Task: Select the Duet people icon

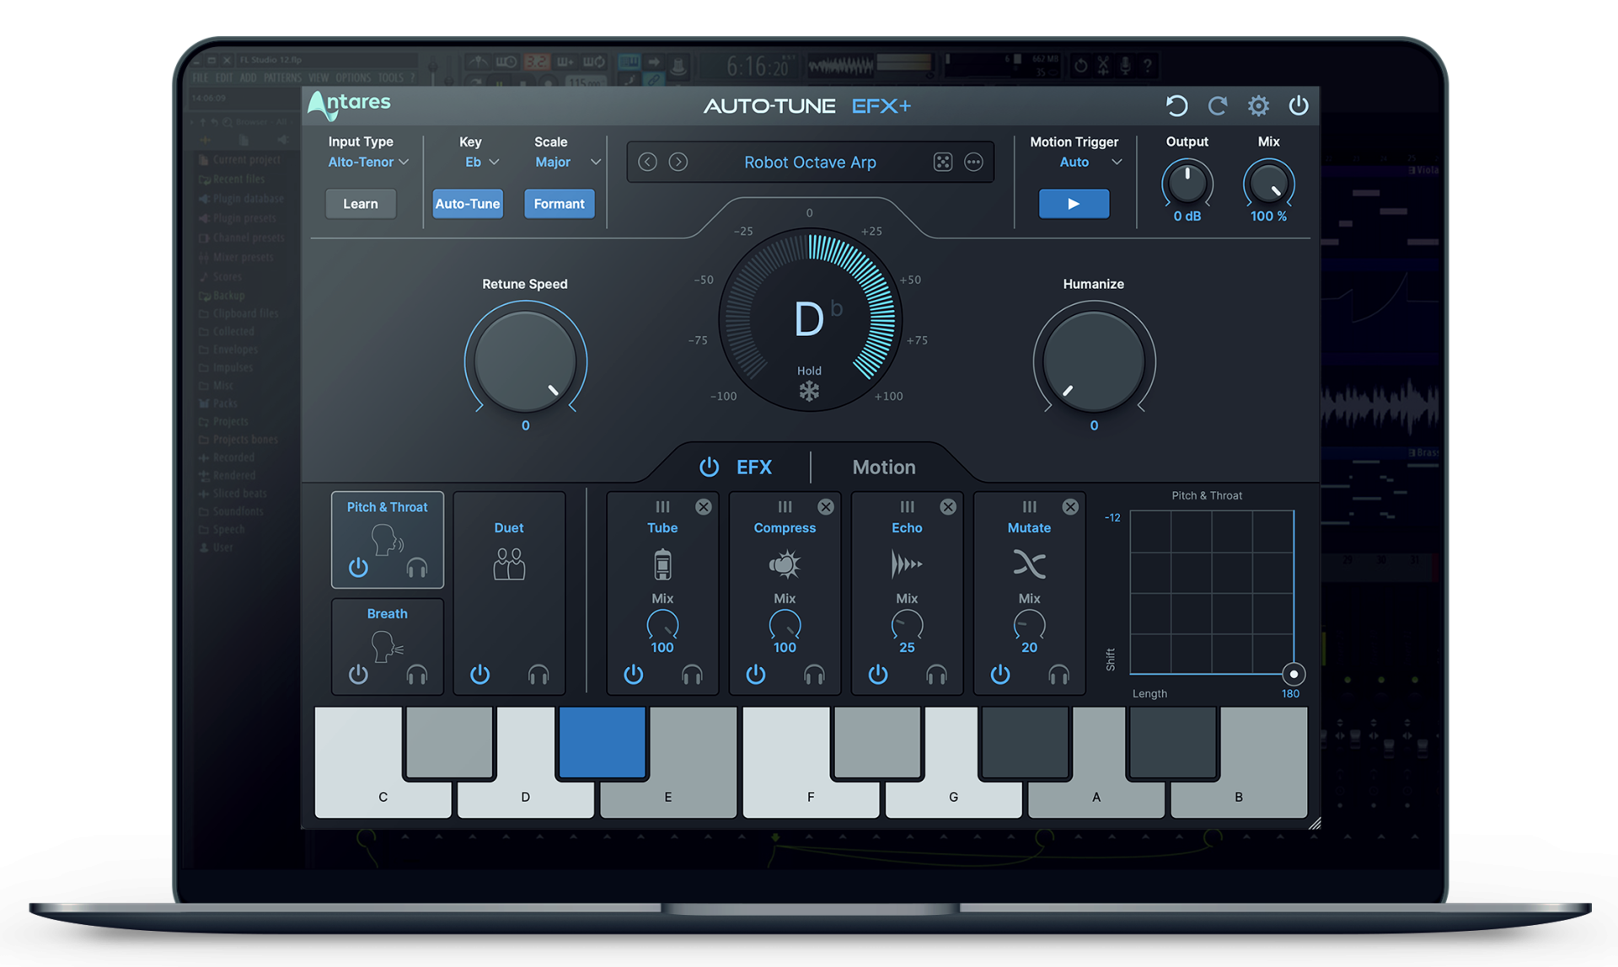Action: click(509, 564)
